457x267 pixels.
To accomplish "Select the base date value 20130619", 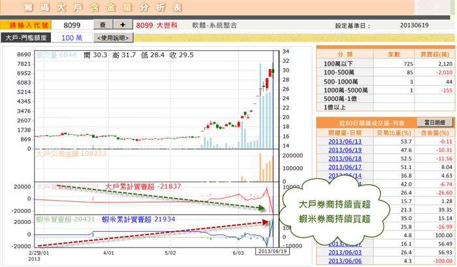I will coord(414,25).
